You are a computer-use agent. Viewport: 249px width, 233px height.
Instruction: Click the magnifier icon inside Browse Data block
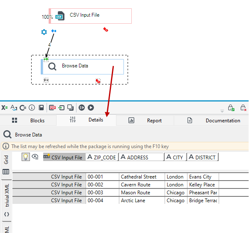(x=52, y=66)
